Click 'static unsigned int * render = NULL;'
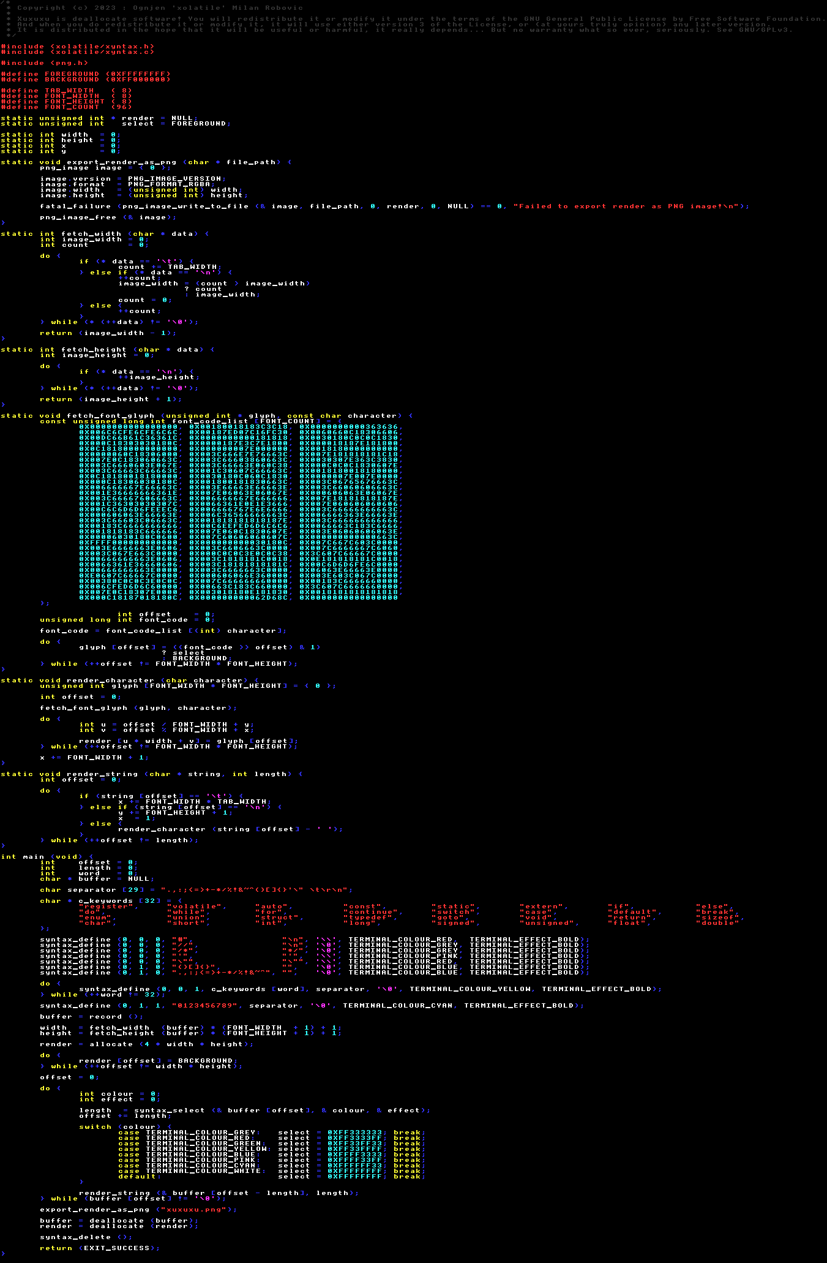 point(99,118)
